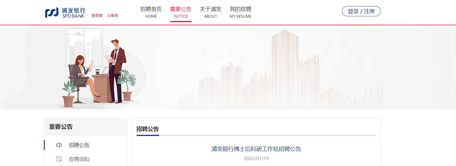Click the 心服务 slogan text
456x166 pixels.
(x=113, y=15)
